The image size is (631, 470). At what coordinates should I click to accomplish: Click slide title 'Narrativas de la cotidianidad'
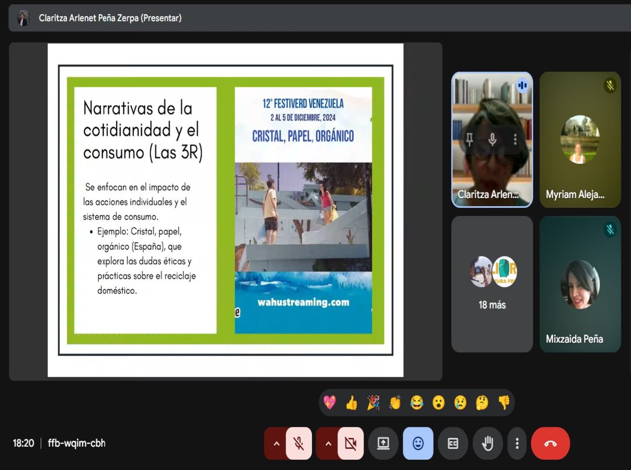point(143,130)
